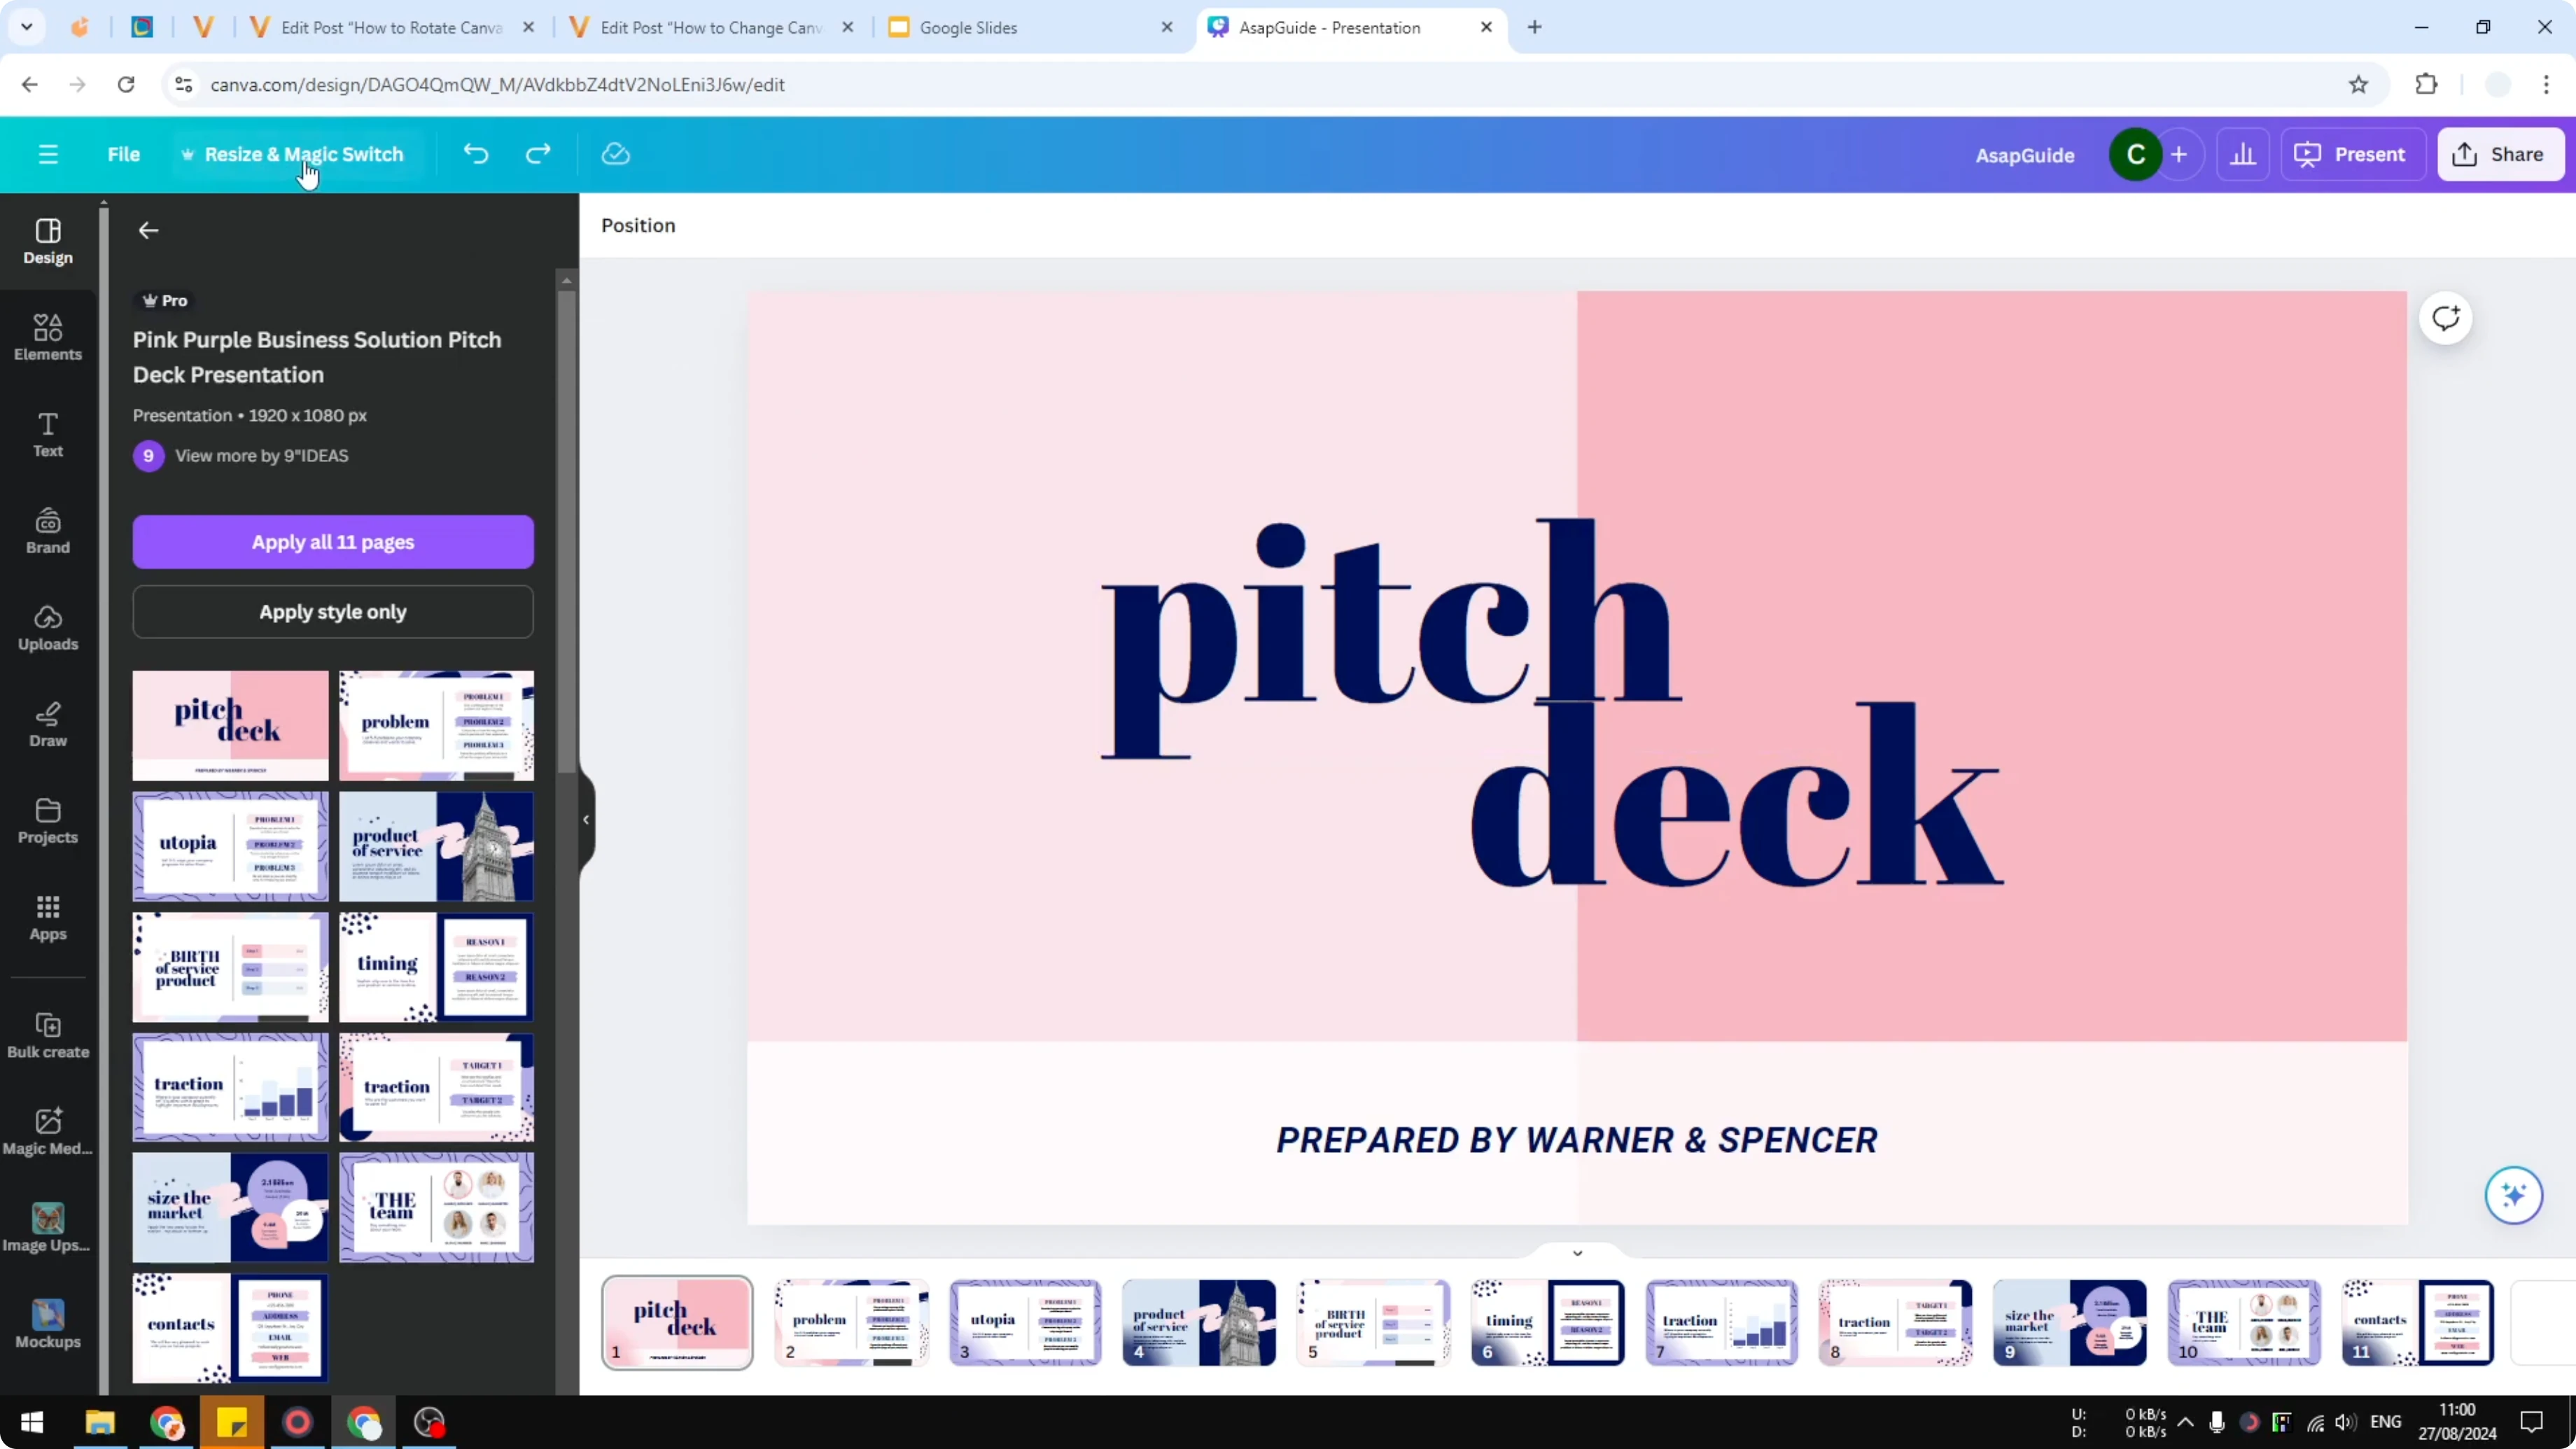Open the Uploads sidebar panel
Viewport: 2576px width, 1449px height.
click(48, 628)
